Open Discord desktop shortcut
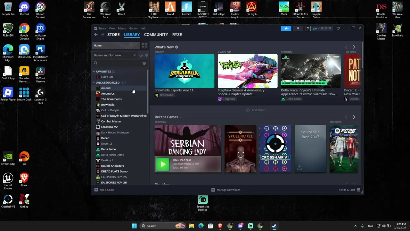Screen dimensions: 410x231 (24, 9)
